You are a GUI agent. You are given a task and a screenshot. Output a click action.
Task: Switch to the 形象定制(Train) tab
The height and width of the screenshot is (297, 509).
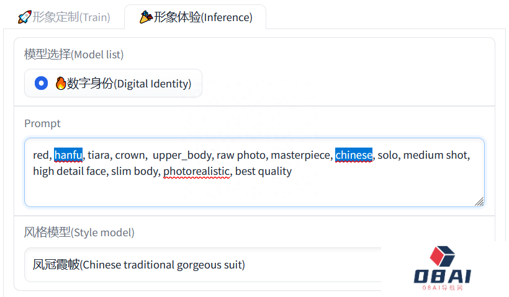coord(65,17)
